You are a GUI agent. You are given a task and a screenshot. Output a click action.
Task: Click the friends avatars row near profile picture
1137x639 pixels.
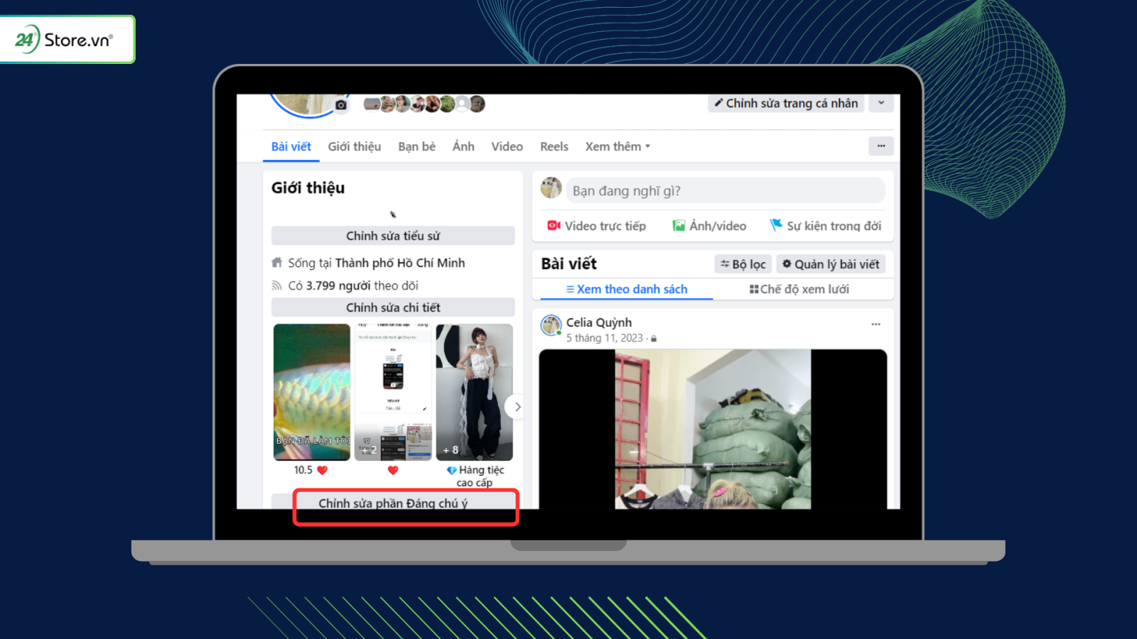(424, 104)
